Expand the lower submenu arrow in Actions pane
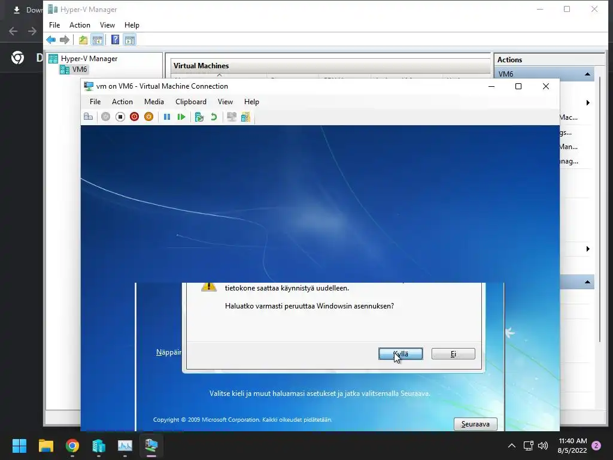Viewport: 613px width, 460px height. (588, 249)
